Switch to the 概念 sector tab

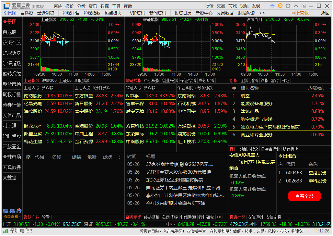coord(254,149)
